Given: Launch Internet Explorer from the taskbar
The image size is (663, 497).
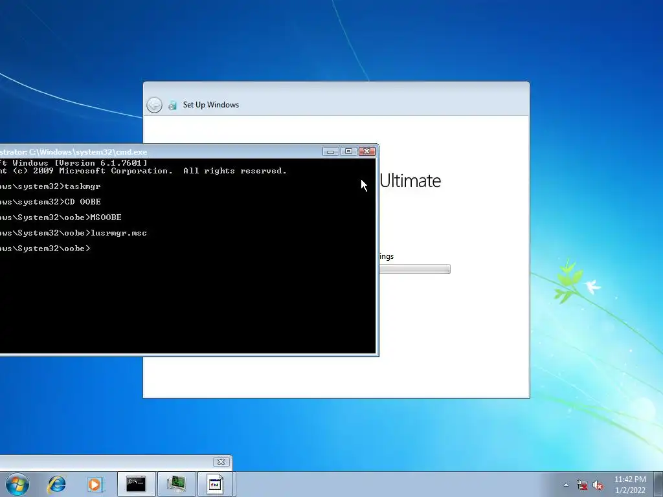Looking at the screenshot, I should point(57,484).
